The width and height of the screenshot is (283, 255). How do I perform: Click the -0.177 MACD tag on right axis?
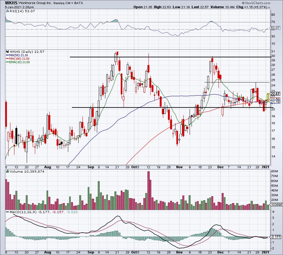click(275, 237)
